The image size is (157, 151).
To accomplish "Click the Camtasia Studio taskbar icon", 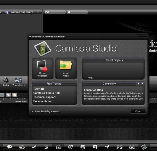I will click(x=144, y=147).
